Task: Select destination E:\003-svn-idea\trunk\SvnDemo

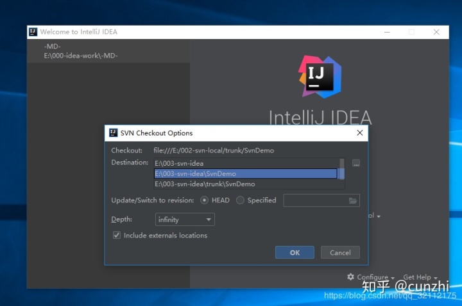Action: [245, 184]
